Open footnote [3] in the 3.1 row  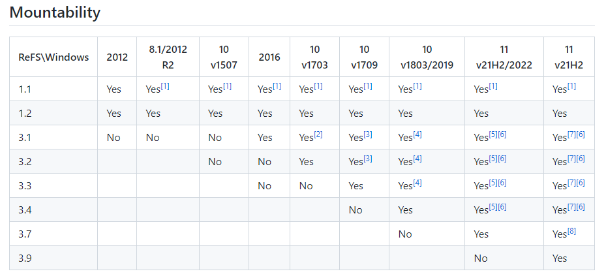(x=368, y=134)
